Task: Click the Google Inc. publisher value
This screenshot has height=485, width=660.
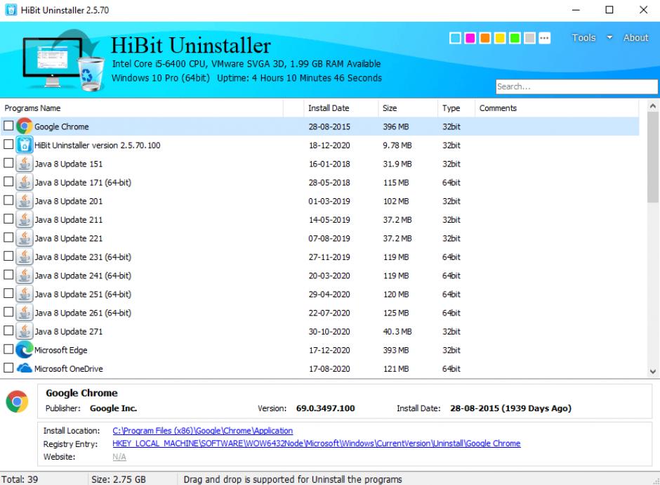Action: pos(113,408)
